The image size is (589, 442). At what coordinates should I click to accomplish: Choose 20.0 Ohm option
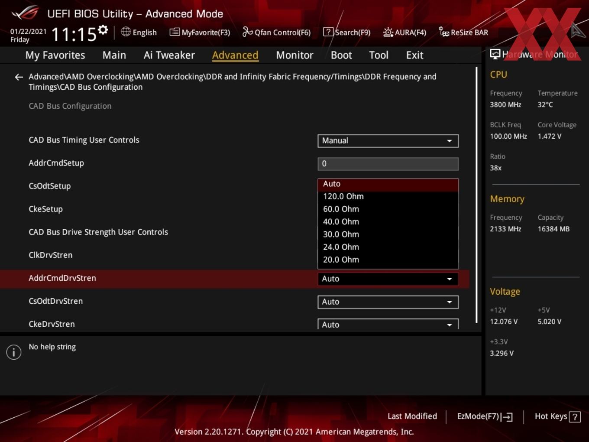(388, 260)
